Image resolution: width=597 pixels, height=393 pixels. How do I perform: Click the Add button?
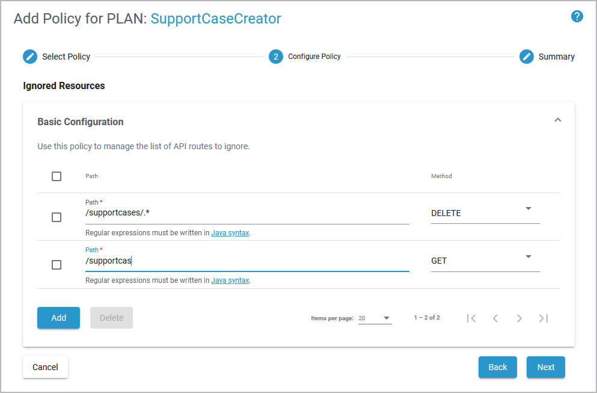58,318
